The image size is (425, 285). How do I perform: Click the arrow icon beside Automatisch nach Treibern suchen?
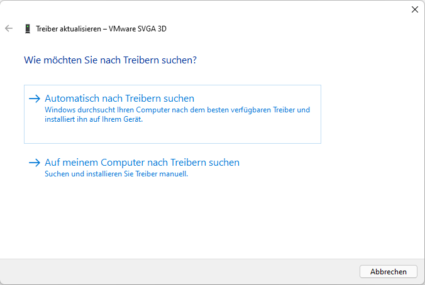point(35,99)
